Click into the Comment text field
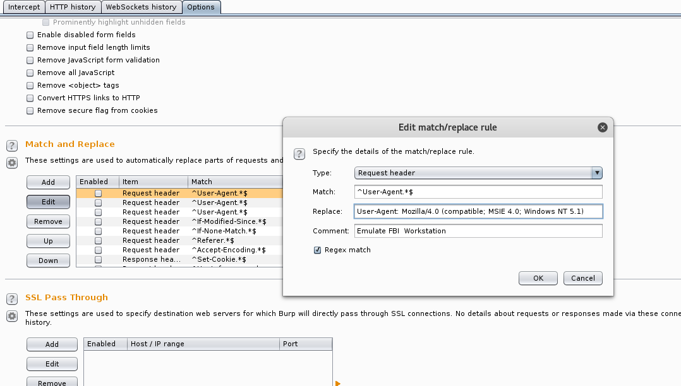 click(478, 231)
